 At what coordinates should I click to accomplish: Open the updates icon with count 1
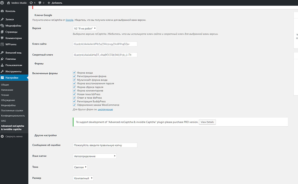point(31,3)
